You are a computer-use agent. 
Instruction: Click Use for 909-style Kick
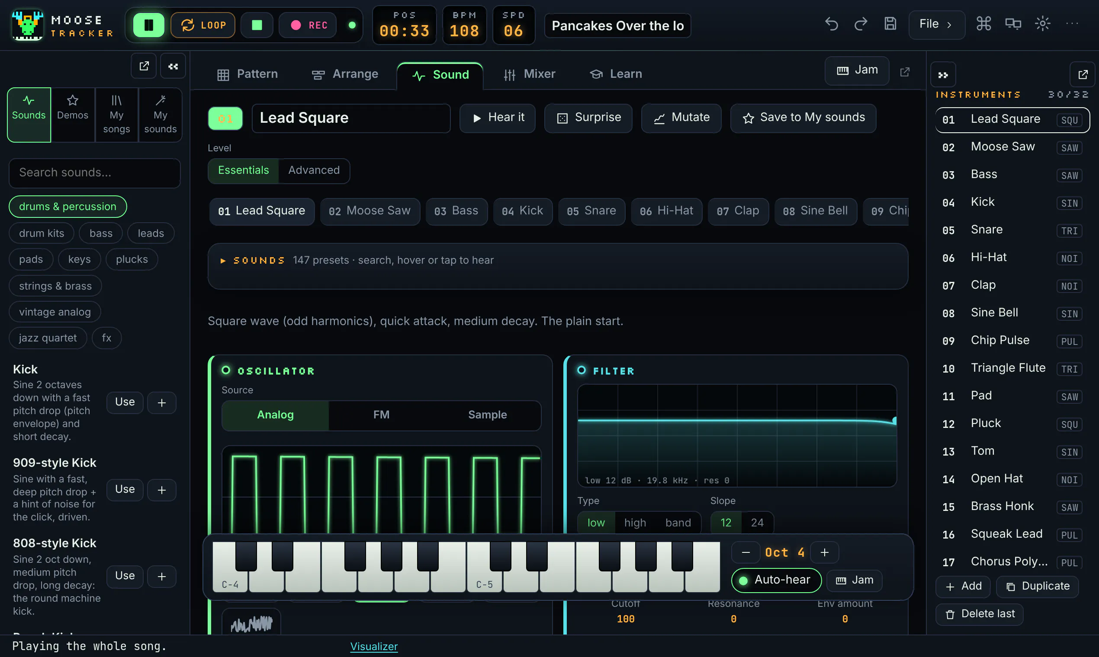point(125,489)
